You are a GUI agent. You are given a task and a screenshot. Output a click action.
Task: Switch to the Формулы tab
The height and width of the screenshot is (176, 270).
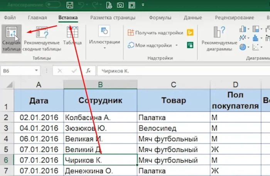(160, 18)
